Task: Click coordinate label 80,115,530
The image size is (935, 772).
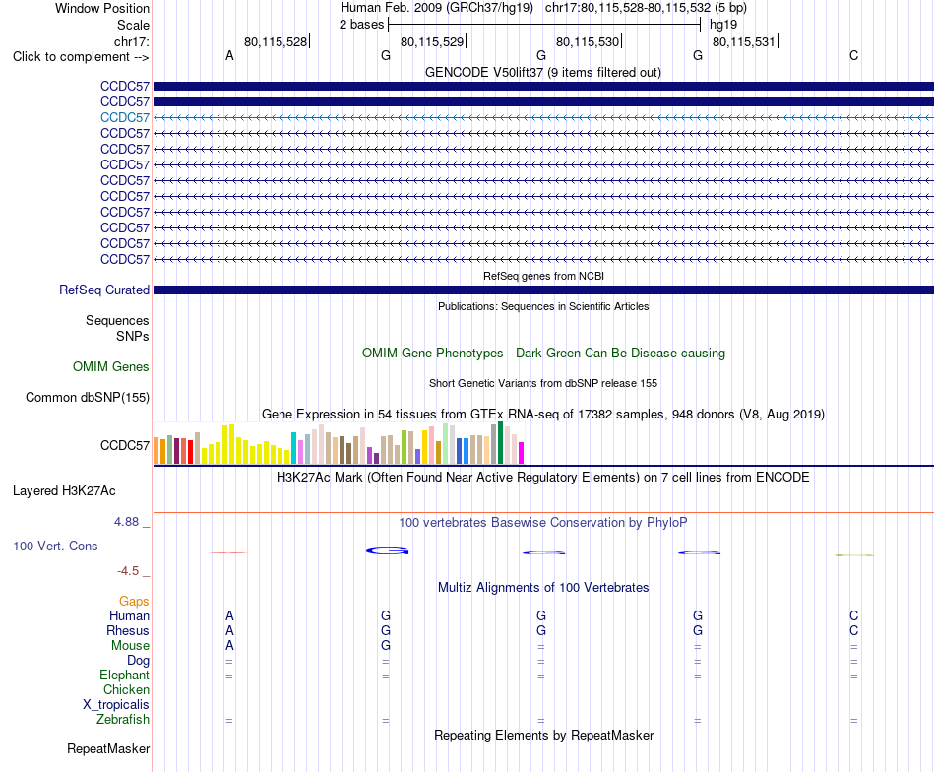Action: 588,41
